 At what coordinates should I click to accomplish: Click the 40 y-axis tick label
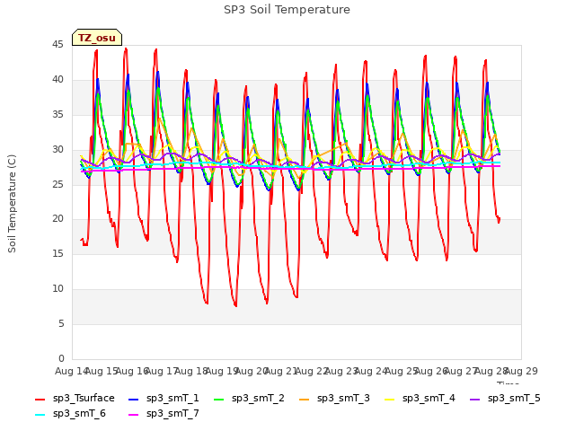pyautogui.click(x=57, y=80)
